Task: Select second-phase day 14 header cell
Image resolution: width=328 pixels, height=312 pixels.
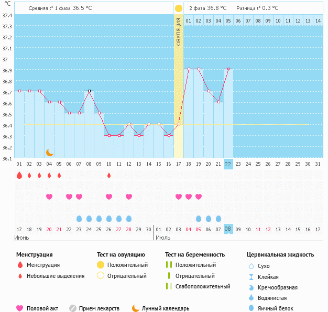Action: pyautogui.click(x=318, y=20)
